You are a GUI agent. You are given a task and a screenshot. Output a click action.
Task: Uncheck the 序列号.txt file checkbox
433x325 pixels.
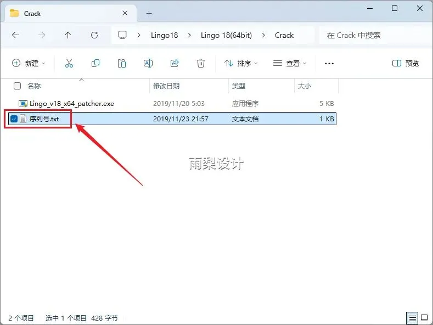(x=14, y=119)
